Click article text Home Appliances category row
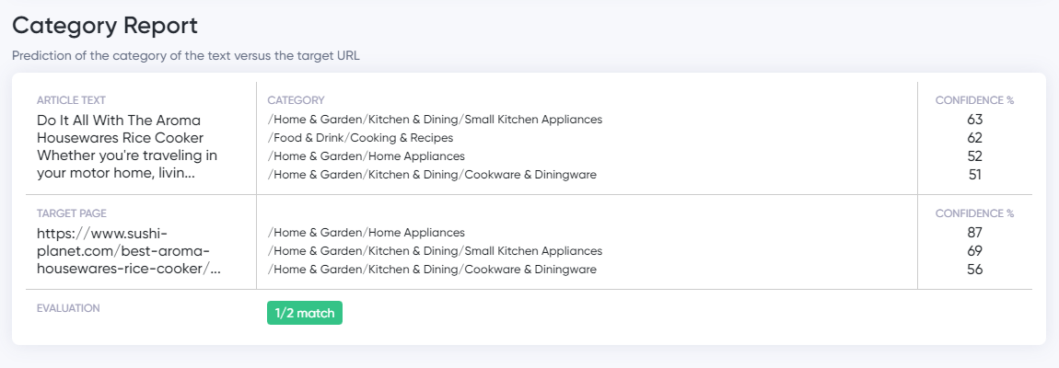 (x=367, y=156)
